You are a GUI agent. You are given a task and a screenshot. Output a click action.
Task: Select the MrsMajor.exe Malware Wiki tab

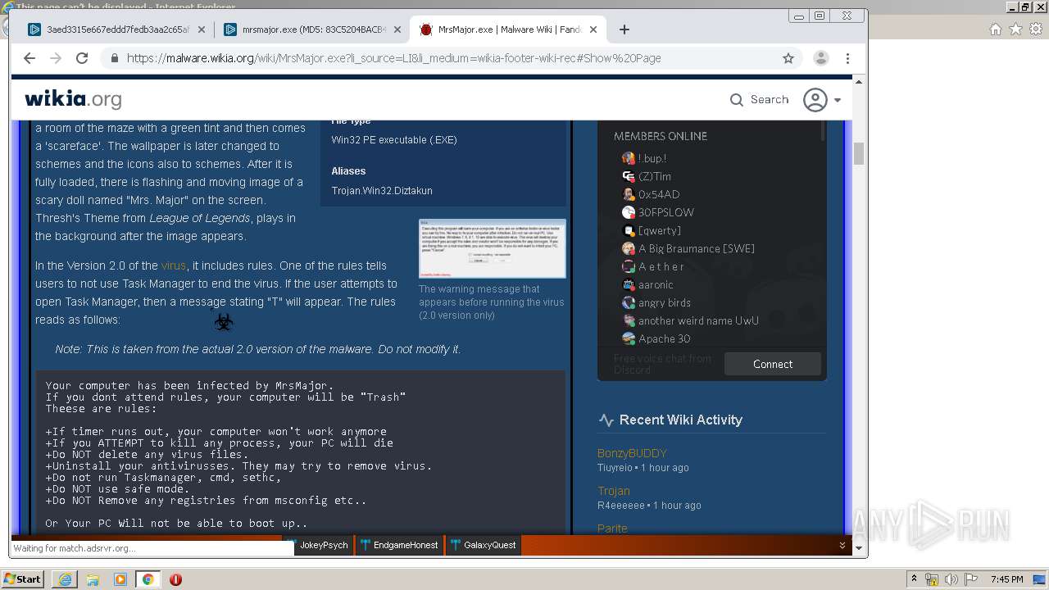(506, 29)
